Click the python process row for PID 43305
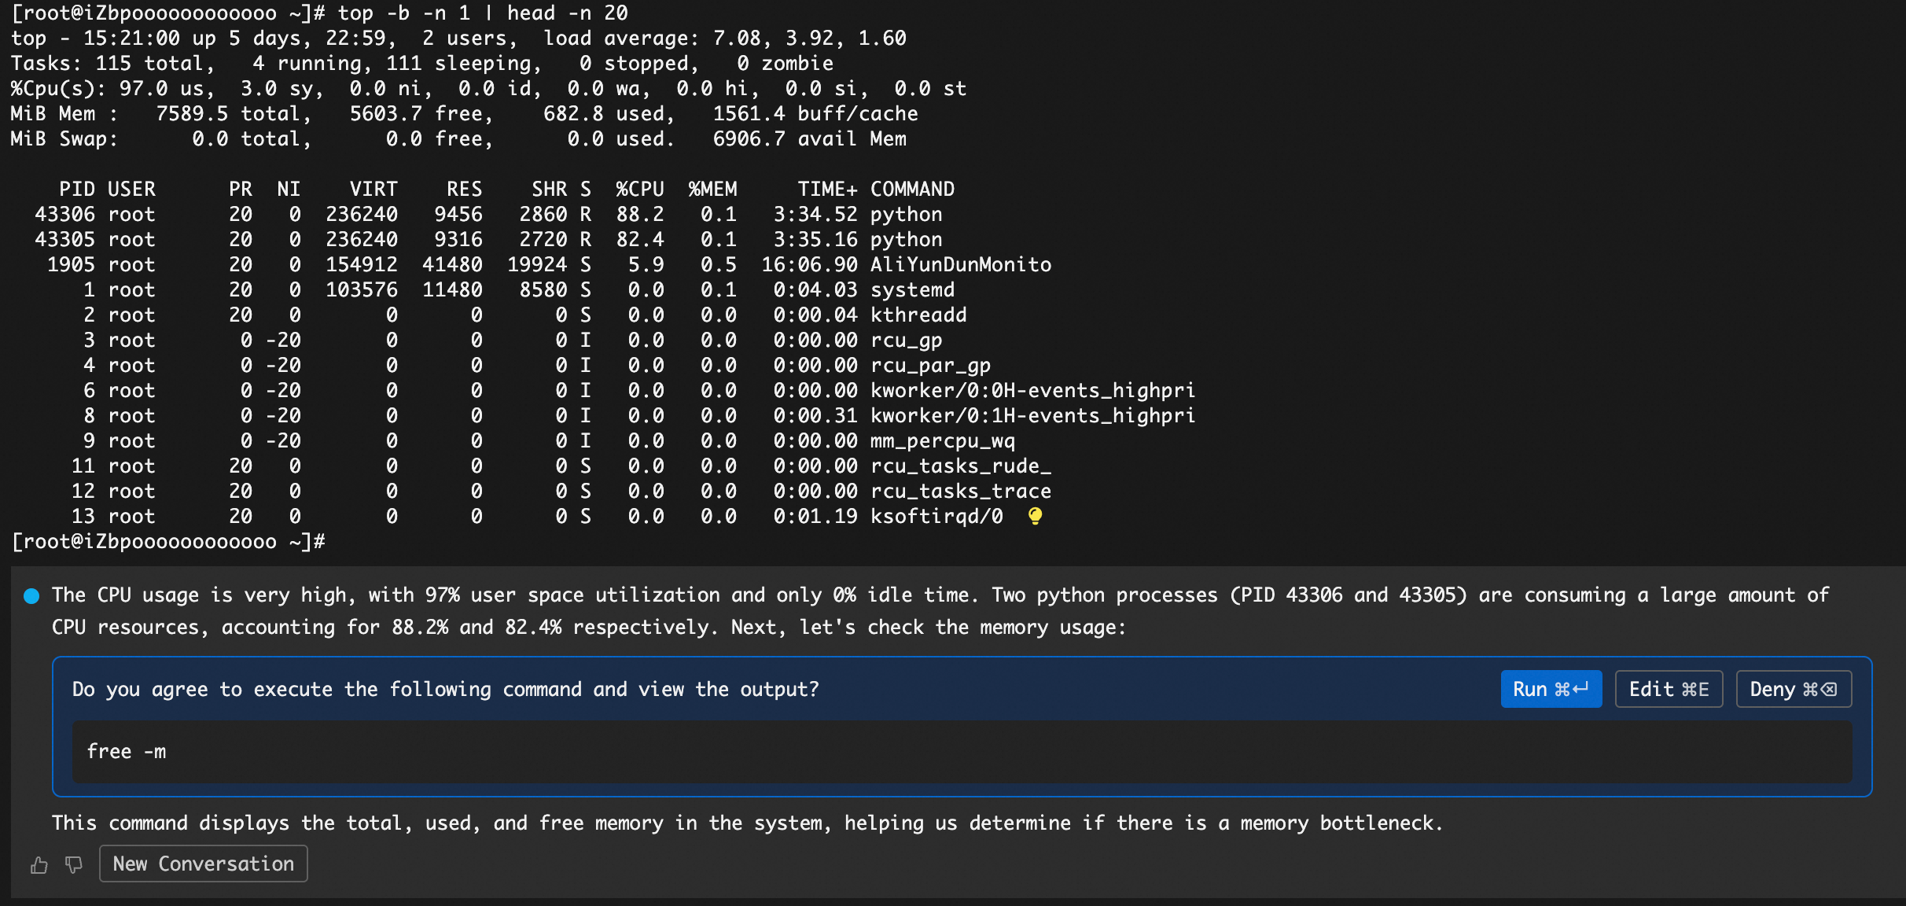The height and width of the screenshot is (906, 1906). tap(906, 239)
